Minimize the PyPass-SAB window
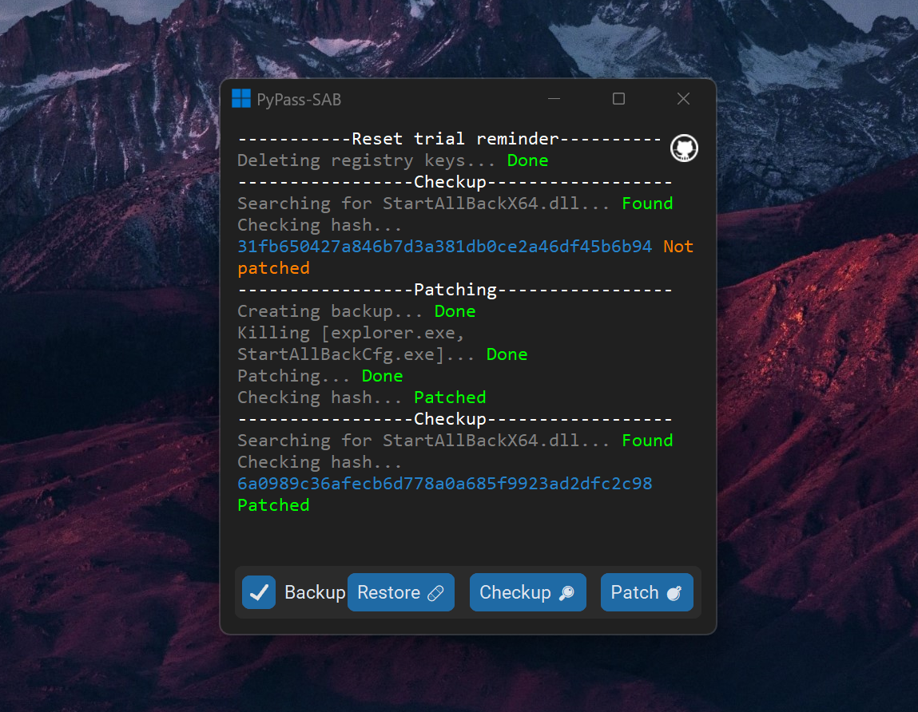The image size is (918, 712). (x=554, y=99)
